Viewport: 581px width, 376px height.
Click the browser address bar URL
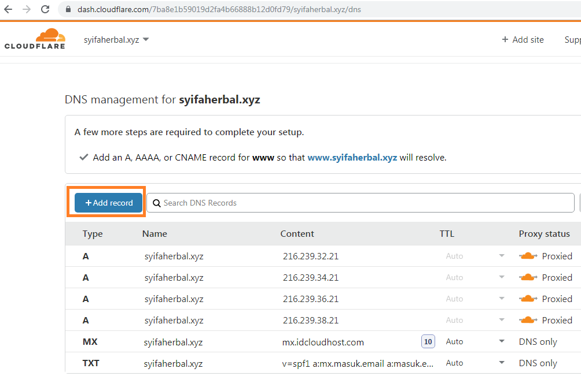[x=219, y=9]
